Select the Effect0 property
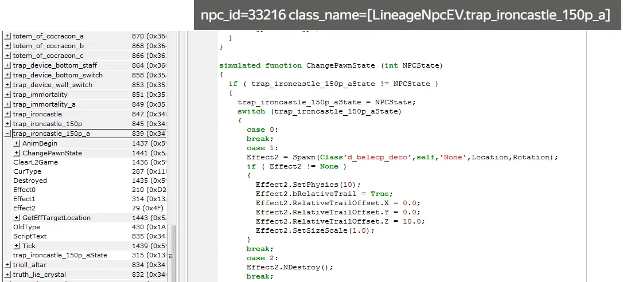This screenshot has width=623, height=282. coord(25,190)
